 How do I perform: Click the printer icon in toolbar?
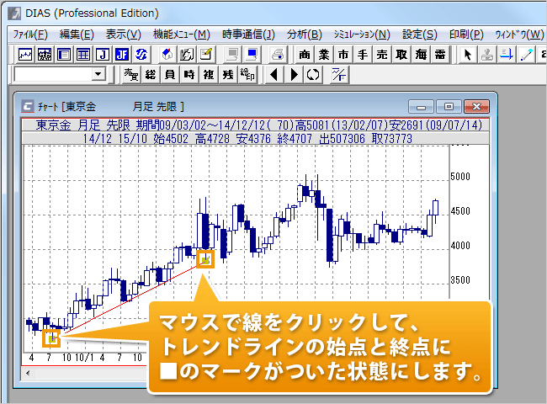tap(278, 55)
